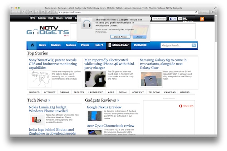
Task: Click the Samsung Galaxy phone thumbnail
Action: (x=151, y=79)
